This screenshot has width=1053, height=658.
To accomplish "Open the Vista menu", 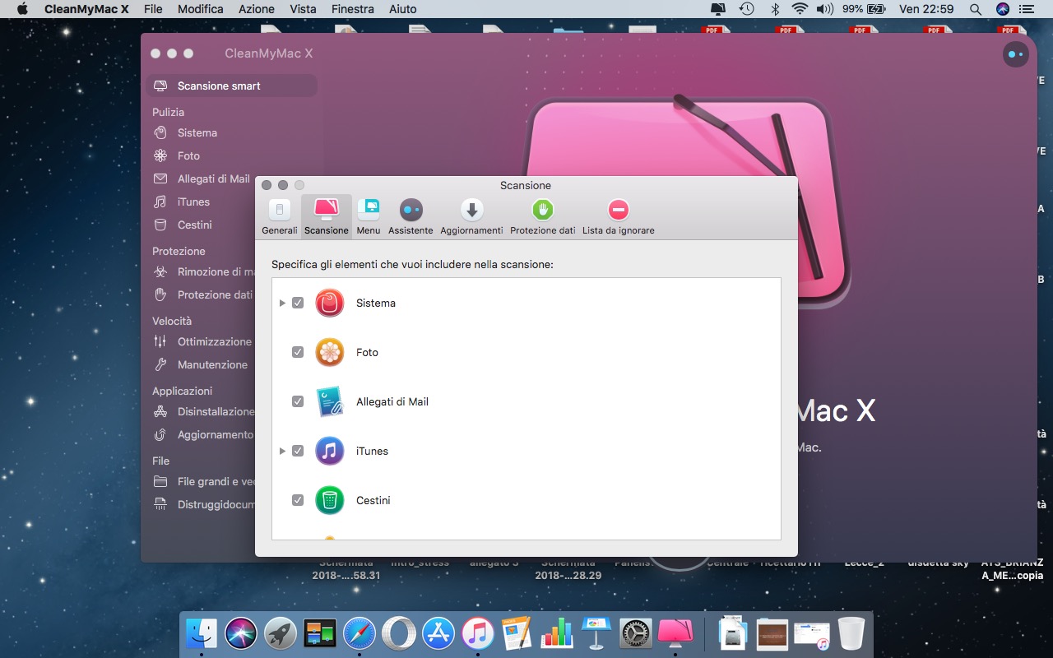I will point(303,9).
